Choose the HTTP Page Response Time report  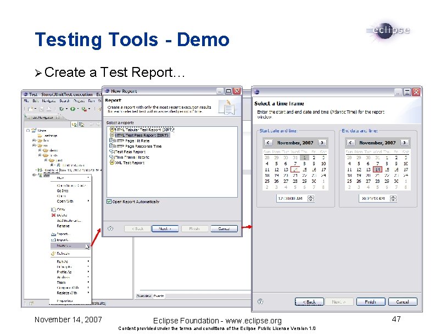pyautogui.click(x=136, y=146)
